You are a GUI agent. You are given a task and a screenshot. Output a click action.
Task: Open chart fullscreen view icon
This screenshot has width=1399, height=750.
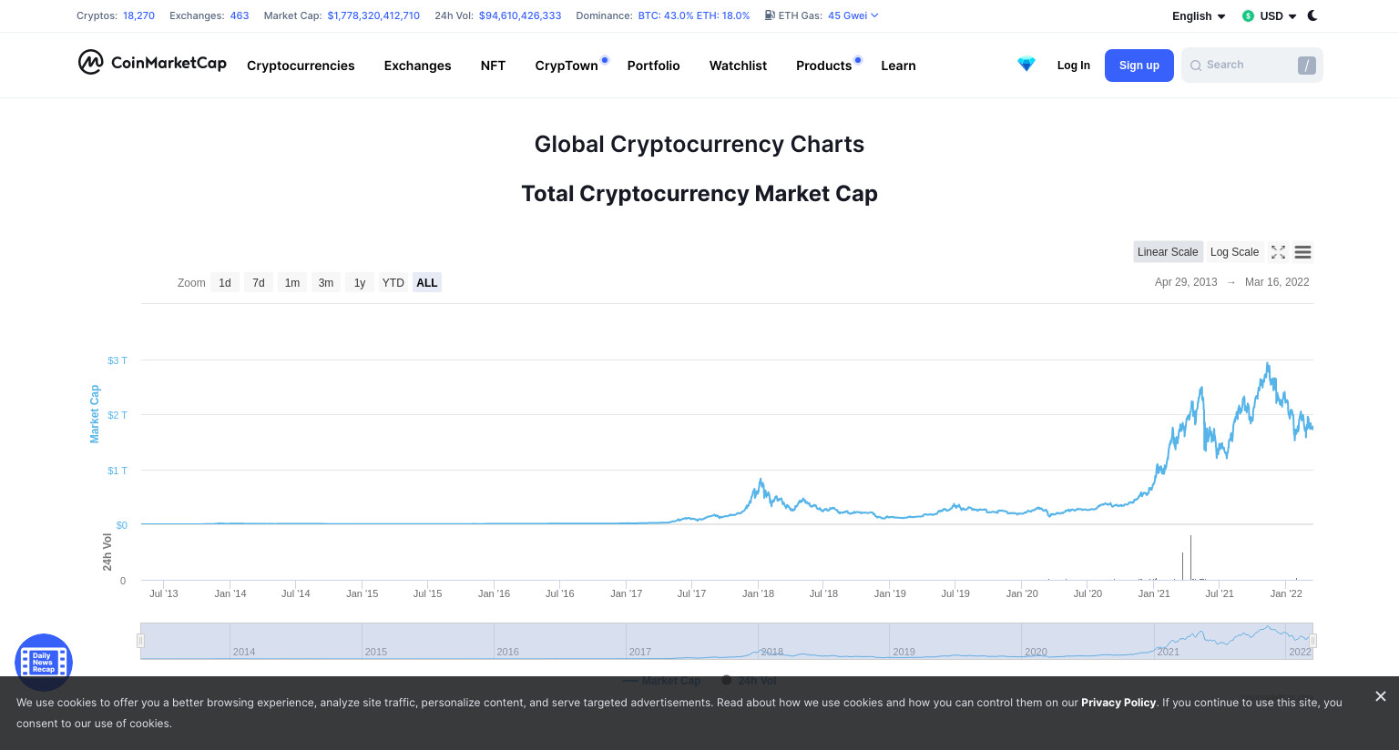(x=1279, y=252)
